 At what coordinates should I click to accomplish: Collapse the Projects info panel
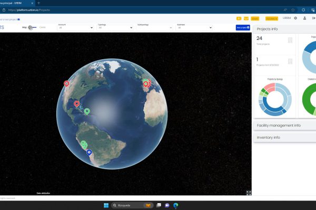pyautogui.click(x=284, y=29)
